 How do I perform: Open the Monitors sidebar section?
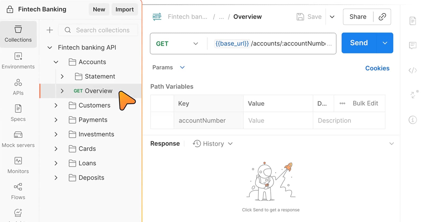(x=18, y=165)
